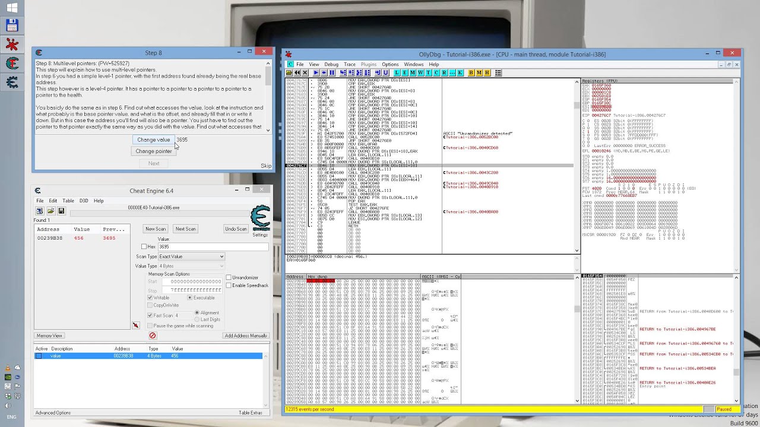
Task: Select the Alignment radio button
Action: [197, 313]
